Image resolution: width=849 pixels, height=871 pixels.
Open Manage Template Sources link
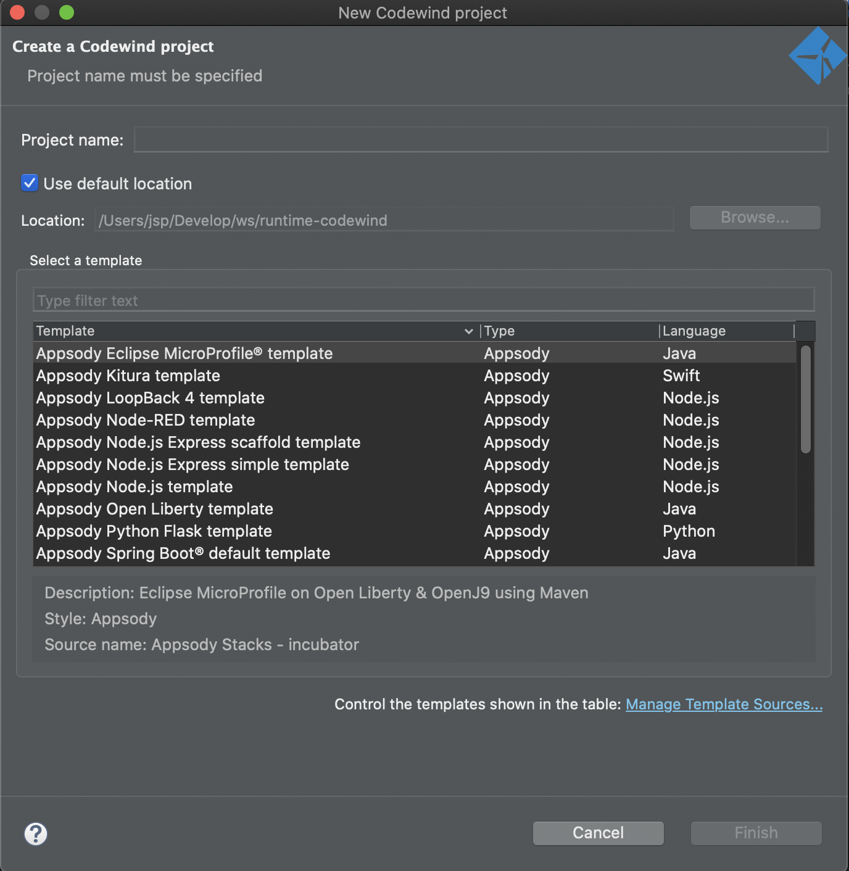click(724, 704)
